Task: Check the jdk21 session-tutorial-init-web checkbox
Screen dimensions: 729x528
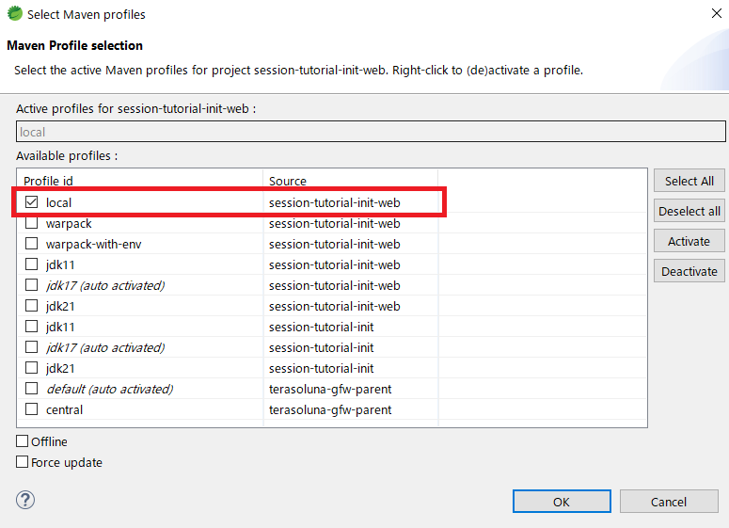Action: click(x=32, y=306)
